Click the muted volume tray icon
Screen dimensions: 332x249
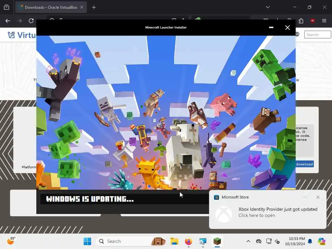(277, 241)
